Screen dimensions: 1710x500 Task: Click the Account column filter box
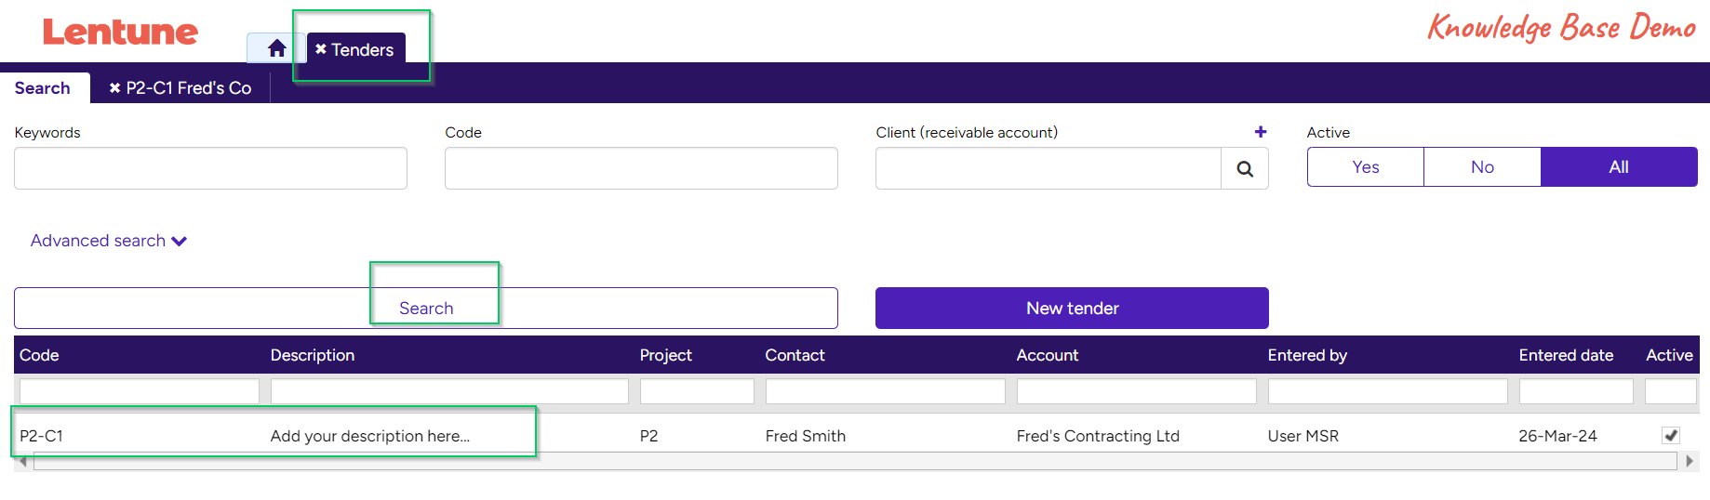[x=1137, y=391]
